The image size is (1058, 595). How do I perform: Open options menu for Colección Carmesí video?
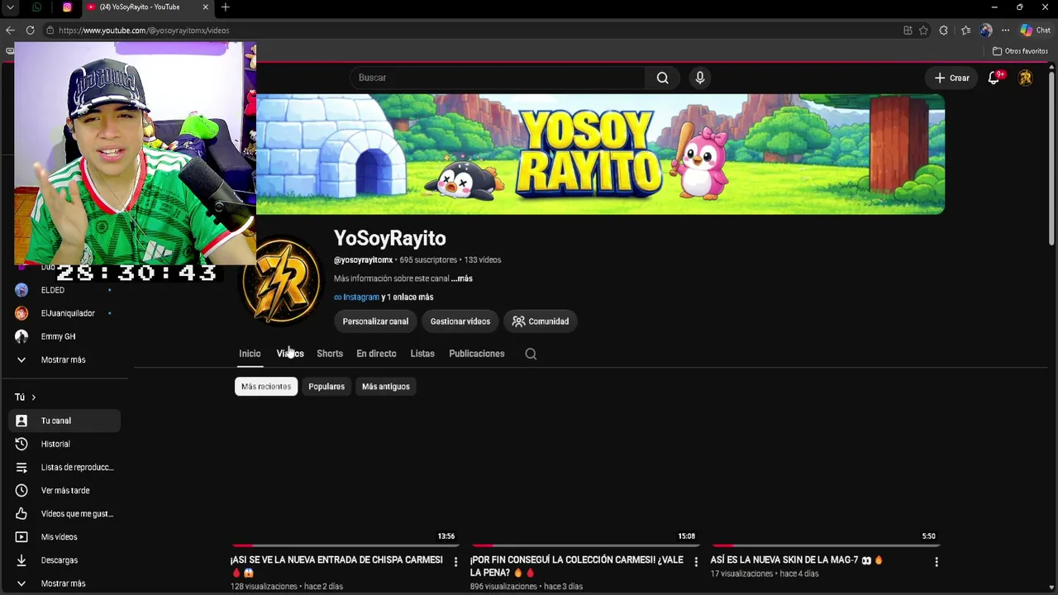pos(696,562)
